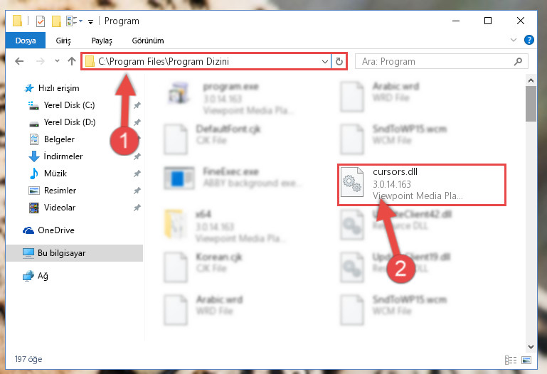547x374 pixels.
Task: Open recent locations dropdown arrow
Action: point(57,61)
